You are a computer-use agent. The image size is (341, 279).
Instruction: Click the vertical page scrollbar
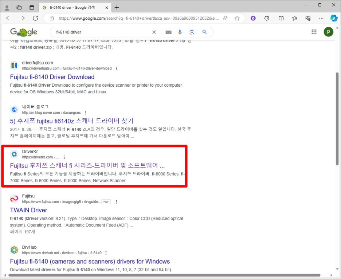tap(337, 119)
